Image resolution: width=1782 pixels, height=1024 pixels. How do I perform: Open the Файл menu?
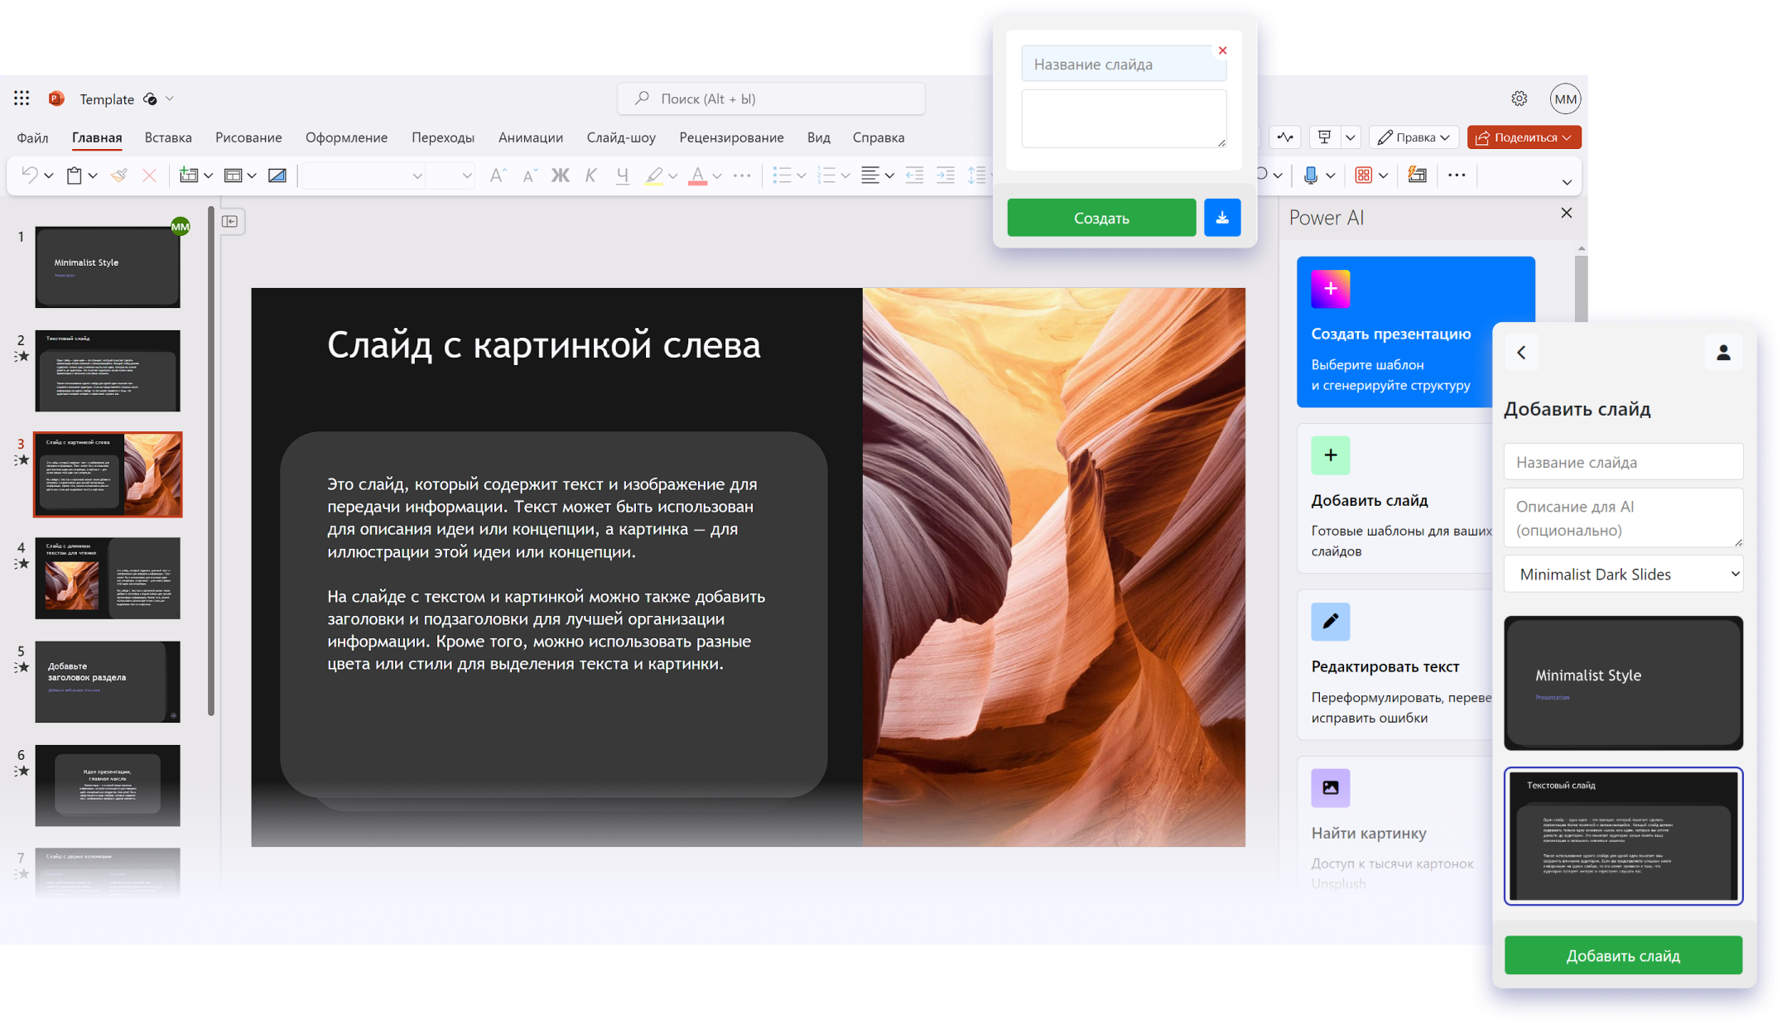pyautogui.click(x=32, y=137)
